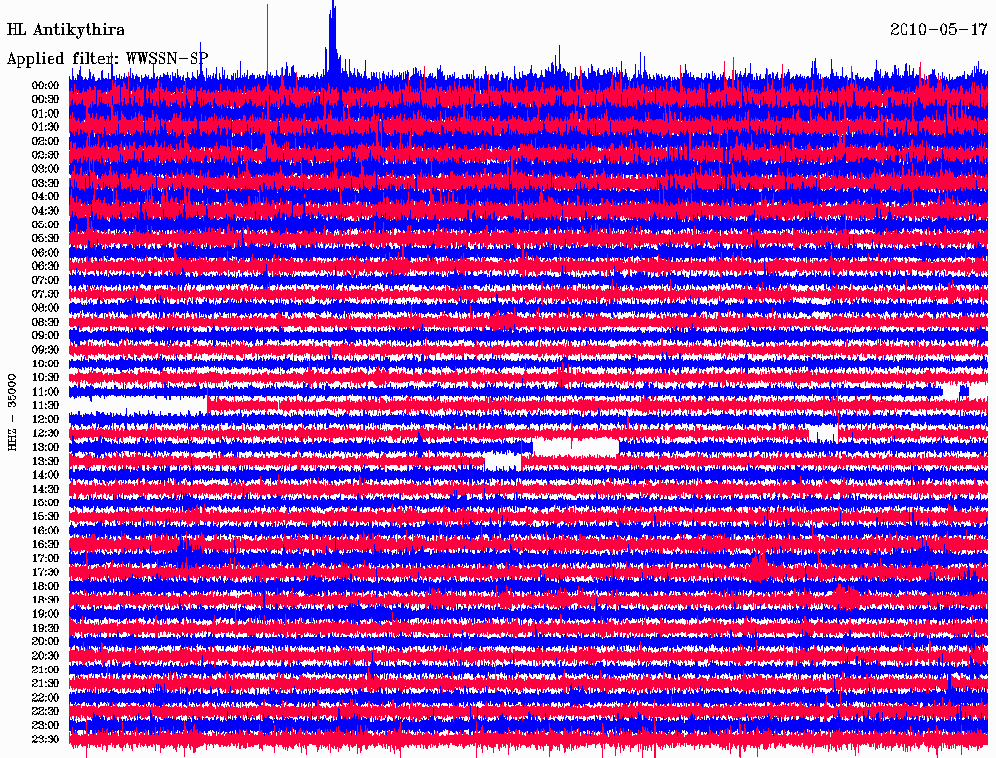Click the 09:00 time label
Viewport: 996px width, 758px height.
pos(46,336)
